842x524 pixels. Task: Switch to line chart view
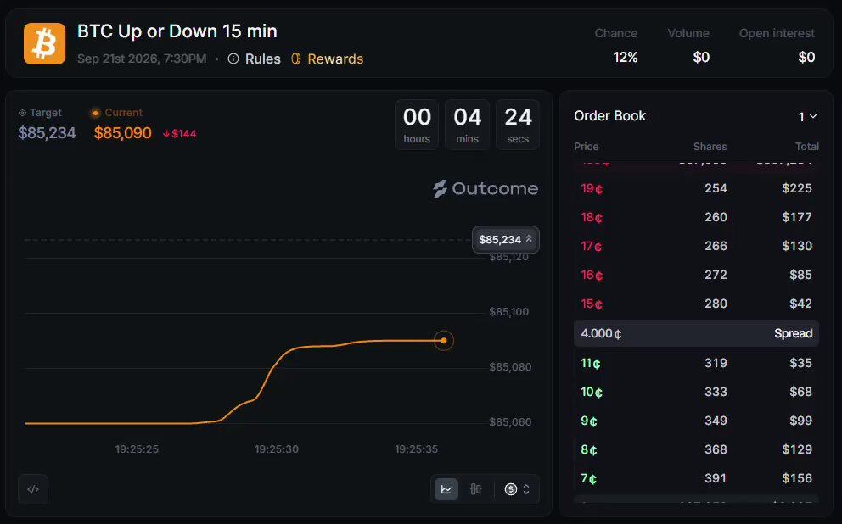point(446,489)
